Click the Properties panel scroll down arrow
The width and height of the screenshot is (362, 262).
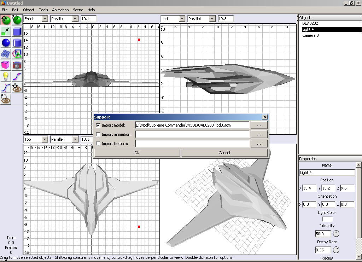tap(358, 257)
